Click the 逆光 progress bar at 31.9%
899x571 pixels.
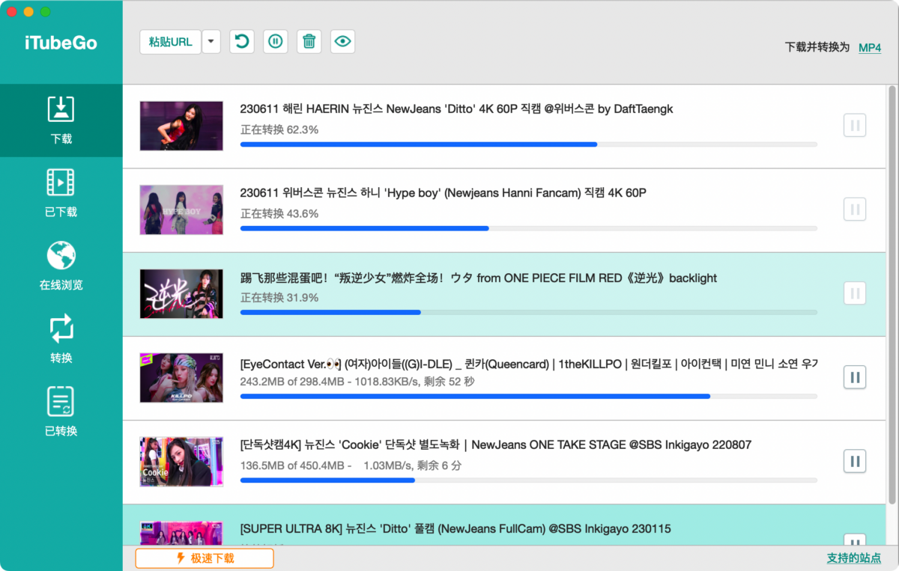[529, 312]
